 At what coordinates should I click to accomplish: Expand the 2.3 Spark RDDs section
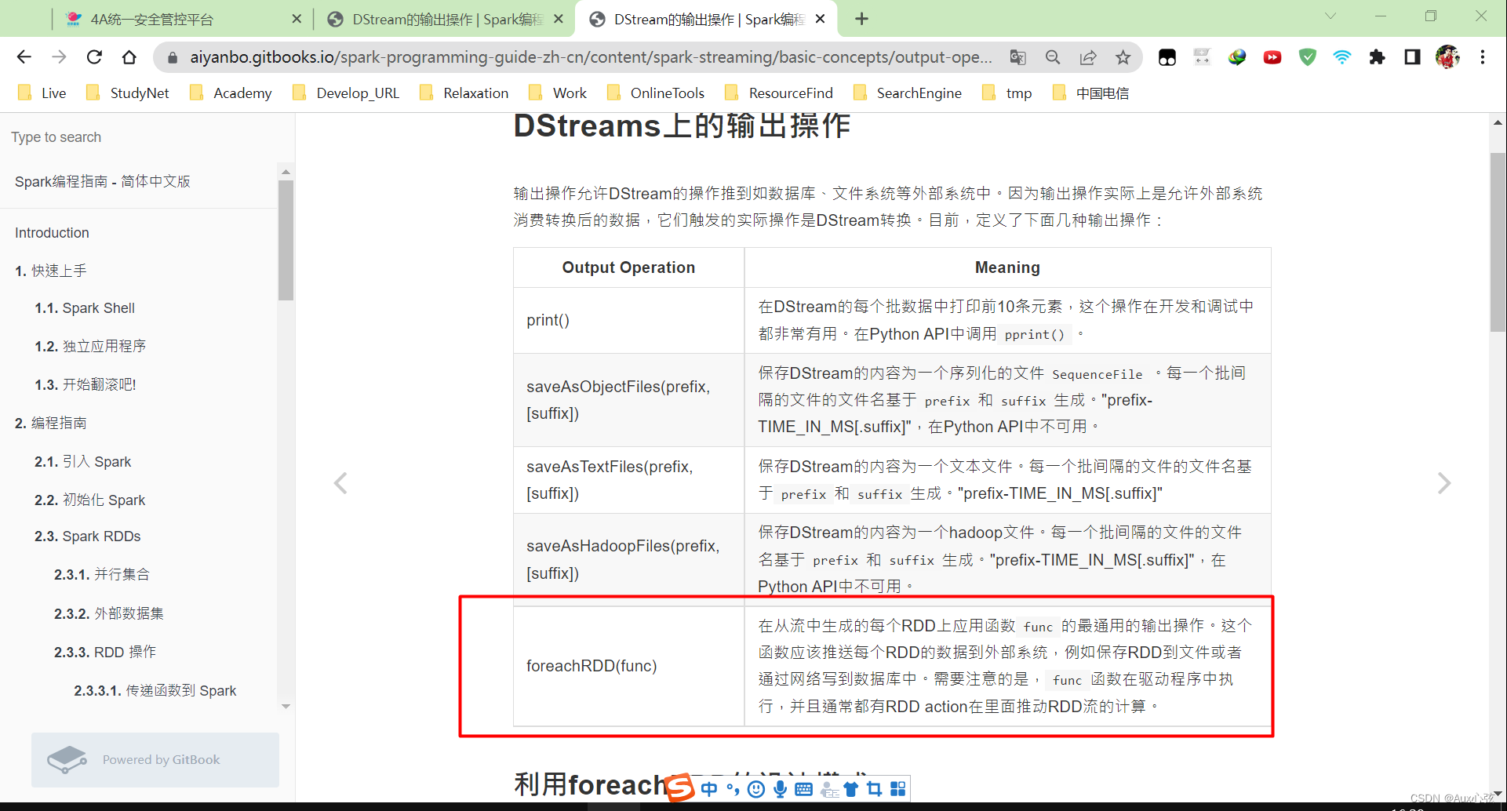[x=88, y=536]
